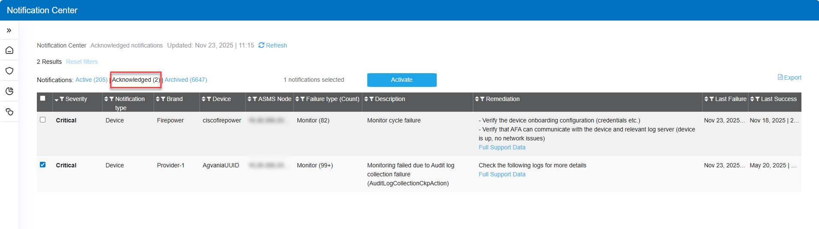Click the filter icon on Remediation column
Image resolution: width=819 pixels, height=229 pixels.
tap(482, 99)
